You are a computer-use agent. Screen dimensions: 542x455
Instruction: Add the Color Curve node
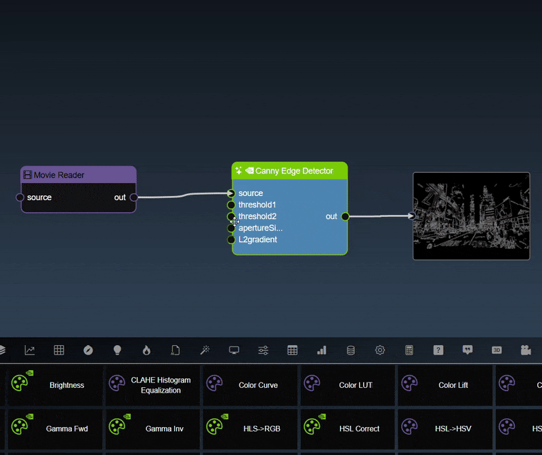coord(250,385)
